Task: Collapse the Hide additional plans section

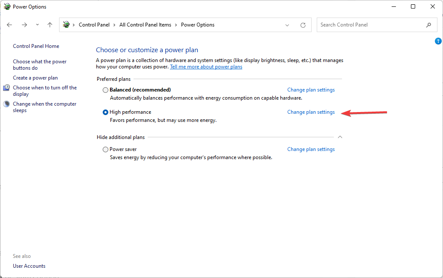Action: tap(340, 137)
